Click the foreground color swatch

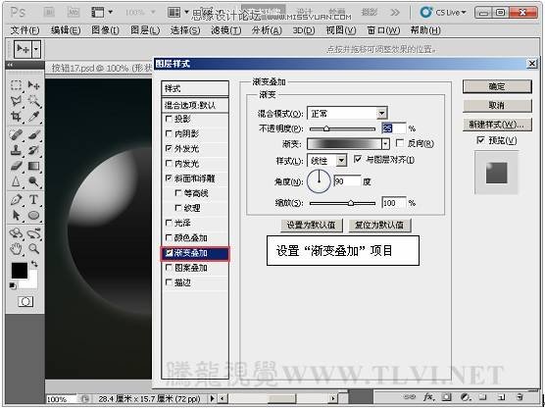(20, 271)
